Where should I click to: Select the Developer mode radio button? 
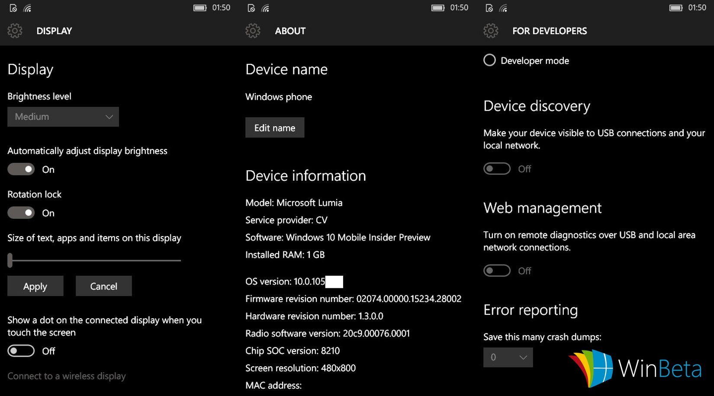click(489, 60)
